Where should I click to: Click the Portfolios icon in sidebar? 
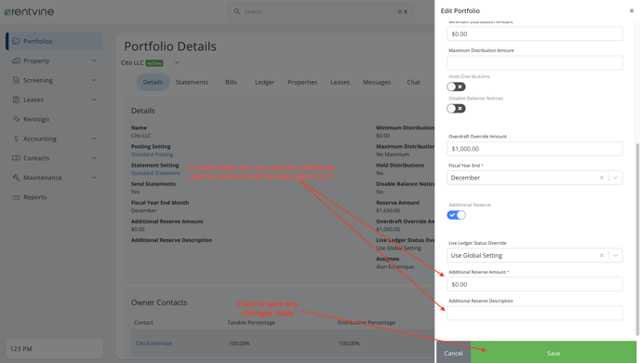point(16,41)
